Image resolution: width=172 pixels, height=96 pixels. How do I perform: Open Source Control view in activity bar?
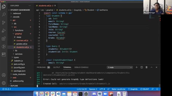[3, 22]
